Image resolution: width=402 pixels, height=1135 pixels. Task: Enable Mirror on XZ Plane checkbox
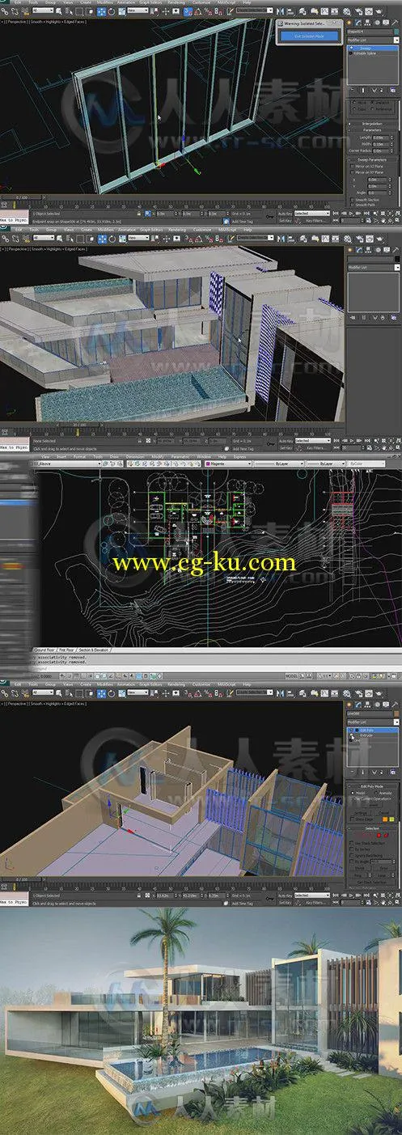click(x=353, y=167)
